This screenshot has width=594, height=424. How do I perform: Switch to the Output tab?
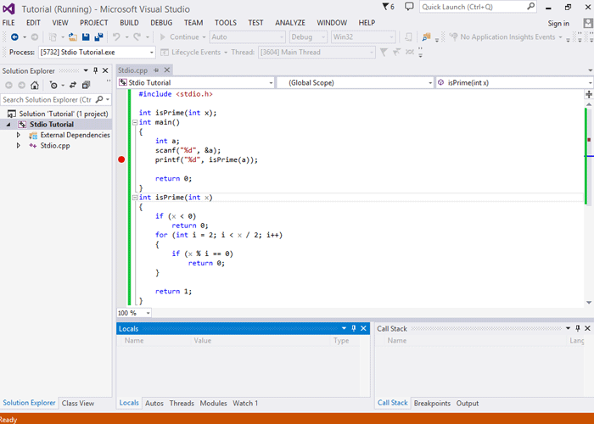[x=467, y=403]
